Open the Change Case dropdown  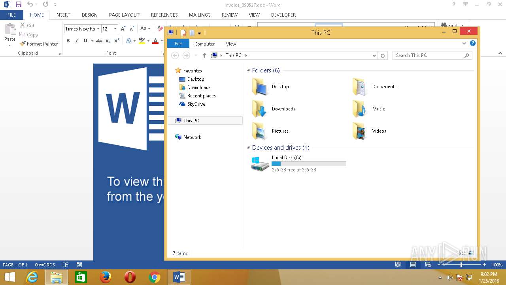[145, 28]
